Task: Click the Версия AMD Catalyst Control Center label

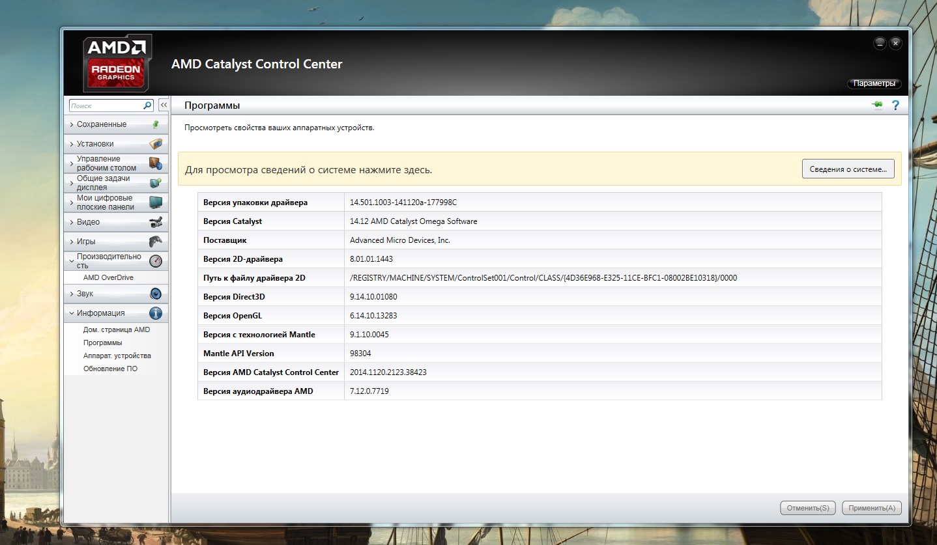Action: (271, 372)
